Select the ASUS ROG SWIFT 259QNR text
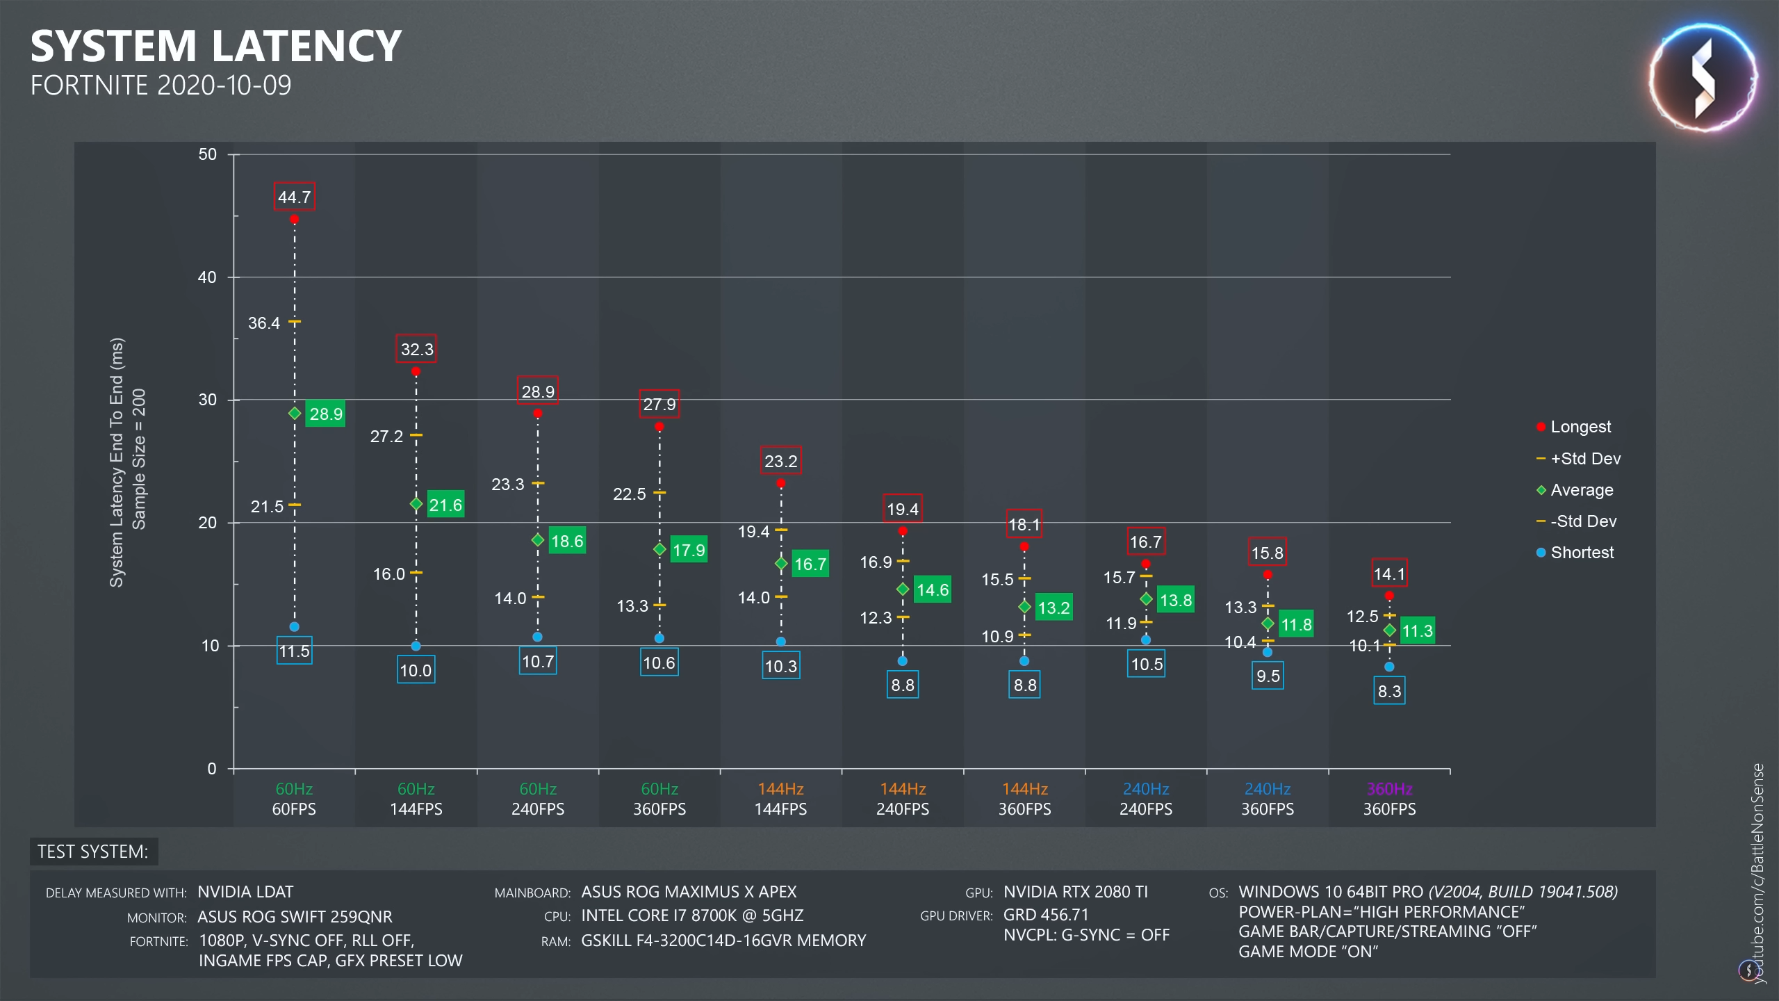Screen dimensions: 1779x1001 295,917
